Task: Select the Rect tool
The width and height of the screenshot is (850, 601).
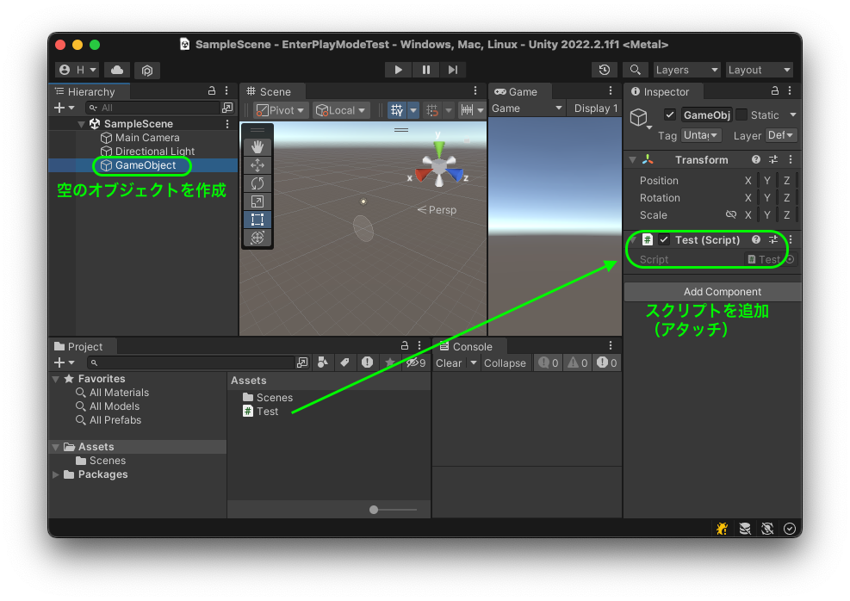Action: point(257,220)
